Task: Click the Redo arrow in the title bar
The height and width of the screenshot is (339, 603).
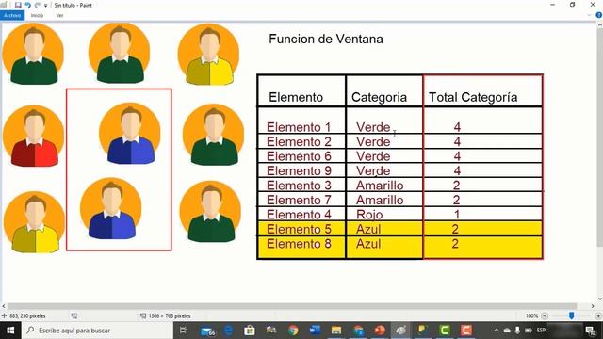Action: 38,5
